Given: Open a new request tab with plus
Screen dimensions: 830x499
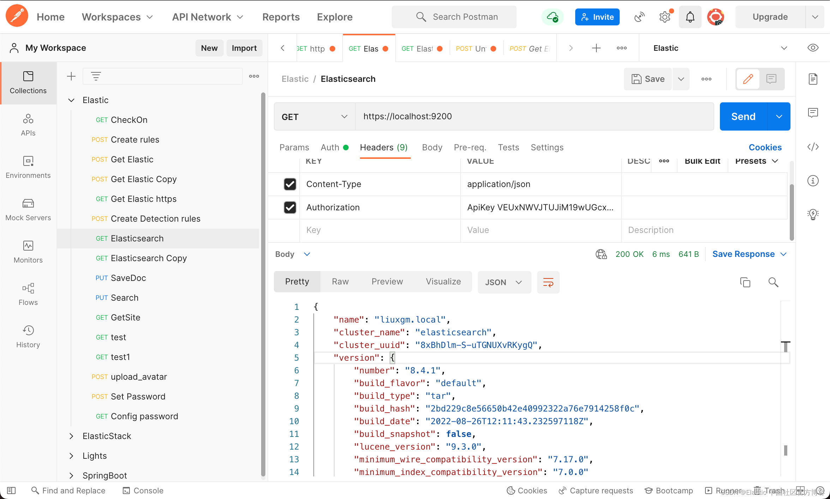Looking at the screenshot, I should 596,48.
